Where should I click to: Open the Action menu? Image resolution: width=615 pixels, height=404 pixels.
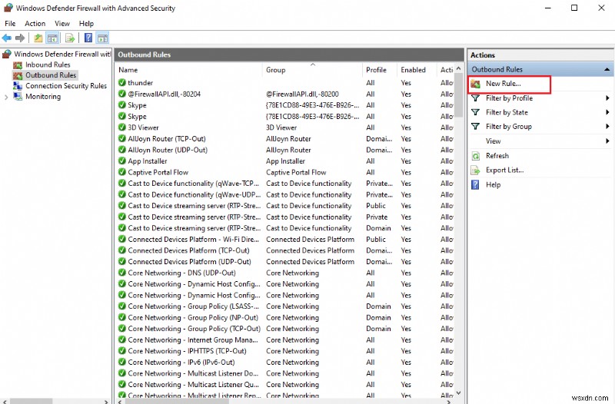pyautogui.click(x=35, y=24)
